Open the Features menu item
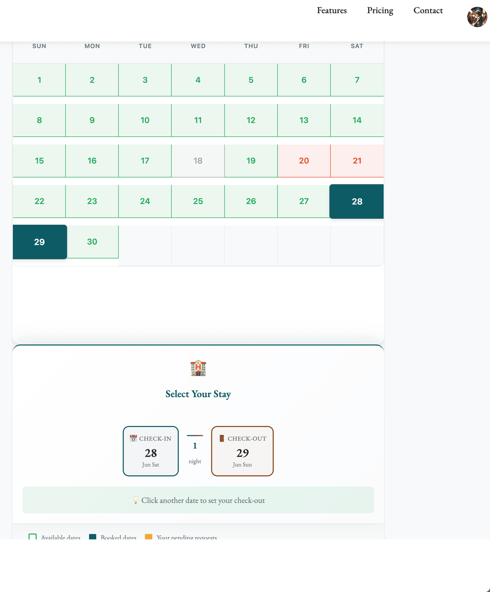The width and height of the screenshot is (490, 592). (332, 11)
